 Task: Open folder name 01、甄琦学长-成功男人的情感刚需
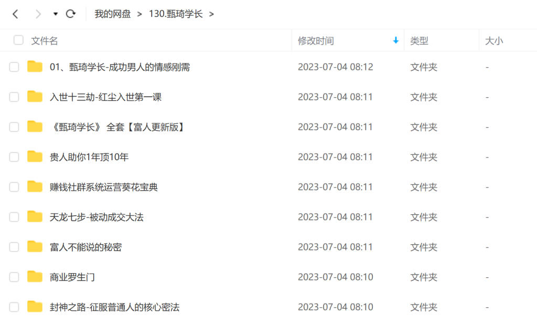[120, 67]
